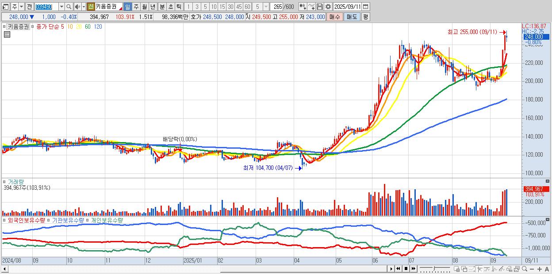Open the calendar date picker icon

click(366, 7)
